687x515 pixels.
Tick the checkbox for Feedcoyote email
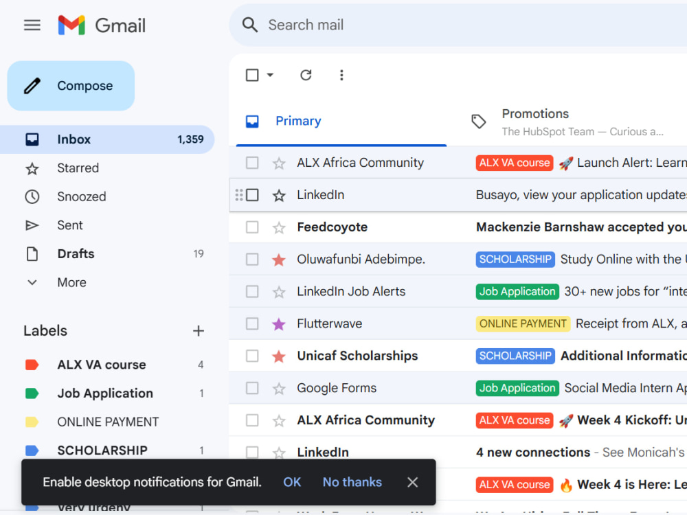252,227
